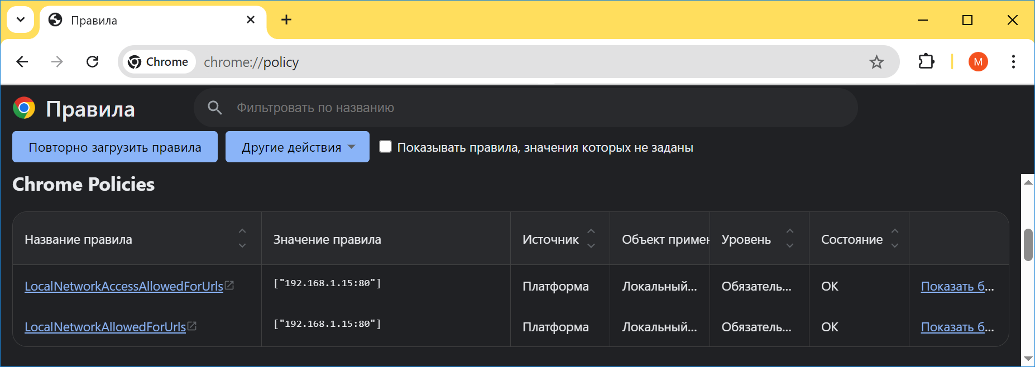This screenshot has width=1035, height=367.
Task: Sort by Название правила column arrows
Action: click(x=242, y=238)
